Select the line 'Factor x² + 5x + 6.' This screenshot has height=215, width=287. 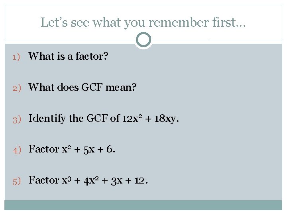pyautogui.click(x=72, y=149)
